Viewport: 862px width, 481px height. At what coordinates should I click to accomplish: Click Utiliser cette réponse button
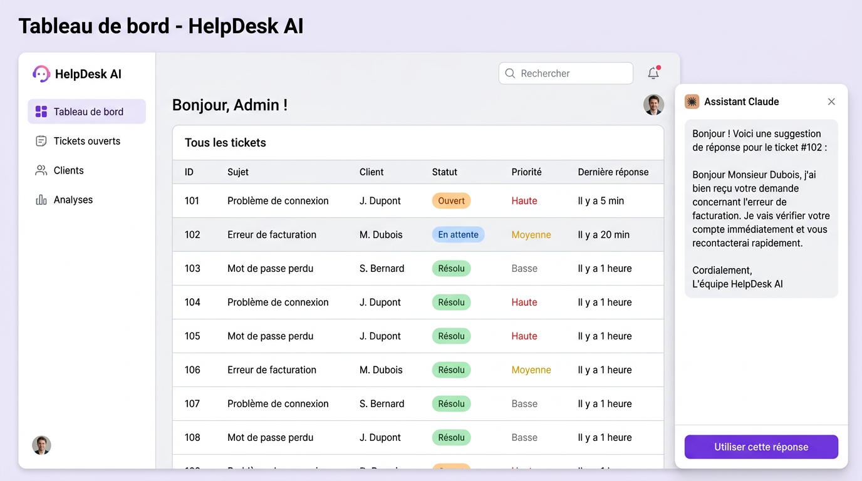[761, 447]
